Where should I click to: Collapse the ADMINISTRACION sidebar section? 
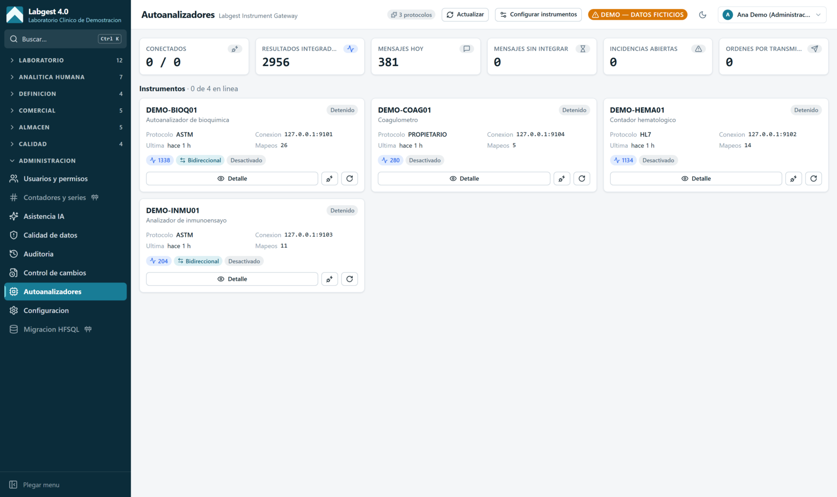click(65, 161)
